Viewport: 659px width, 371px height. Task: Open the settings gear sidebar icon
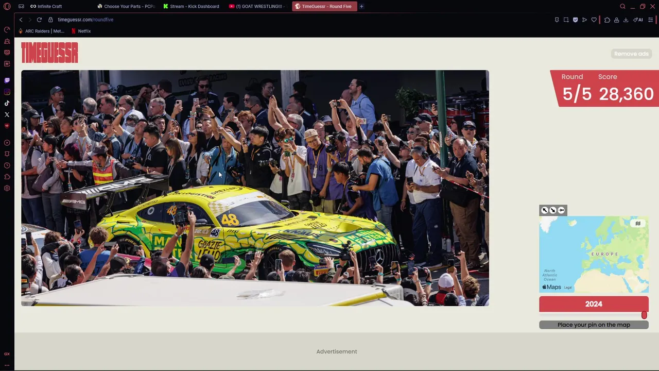tap(7, 188)
